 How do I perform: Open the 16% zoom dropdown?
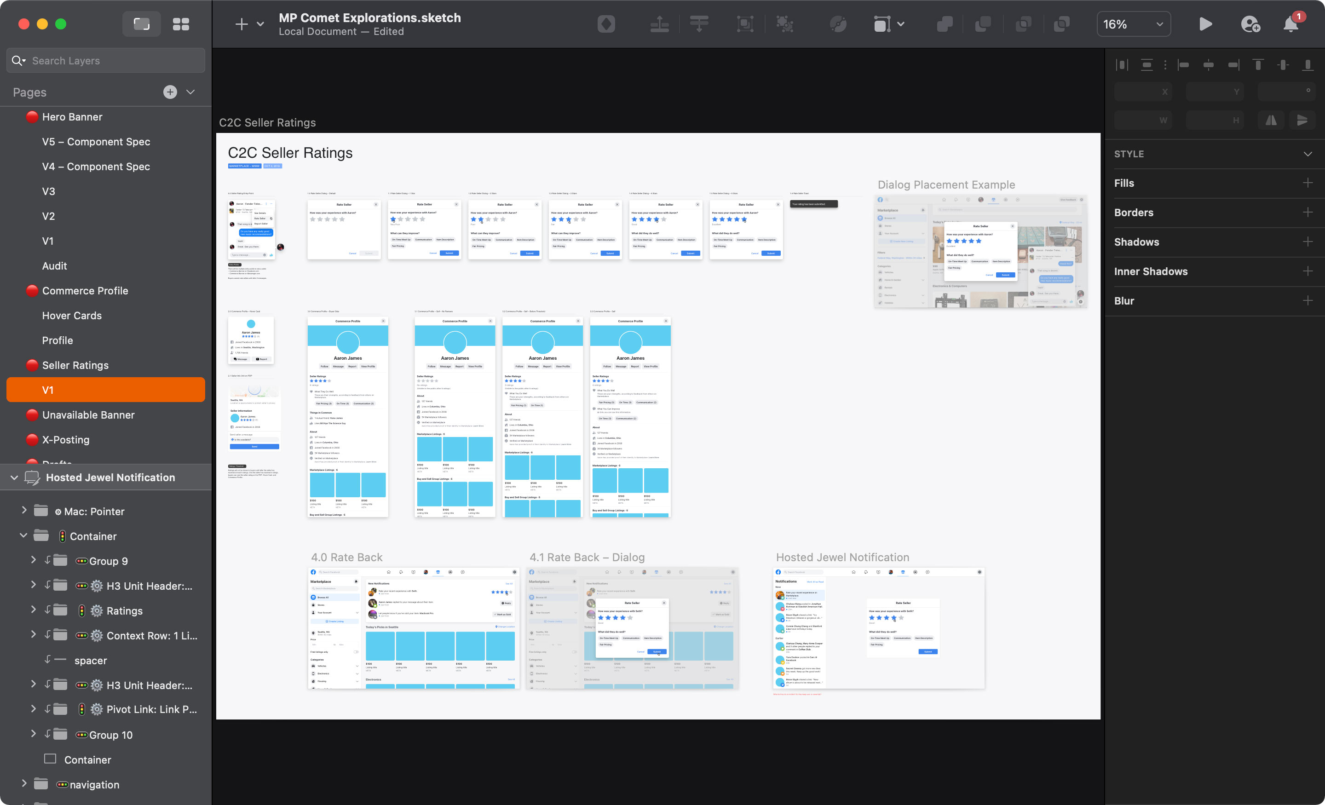(x=1133, y=24)
